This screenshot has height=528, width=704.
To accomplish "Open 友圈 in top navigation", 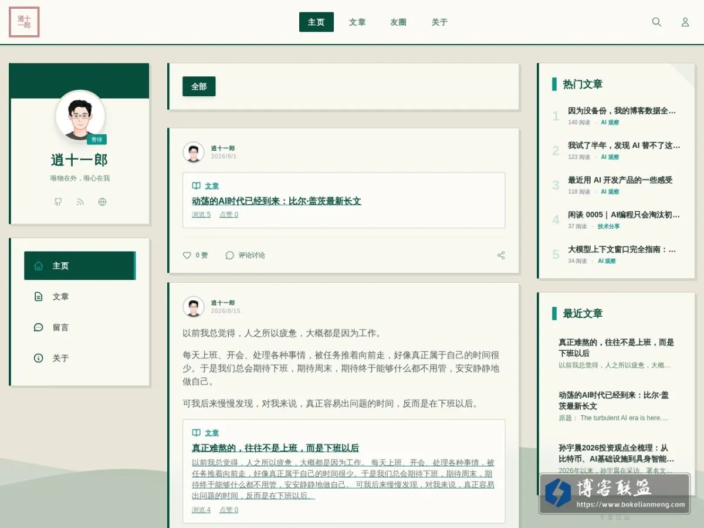I will coord(398,22).
